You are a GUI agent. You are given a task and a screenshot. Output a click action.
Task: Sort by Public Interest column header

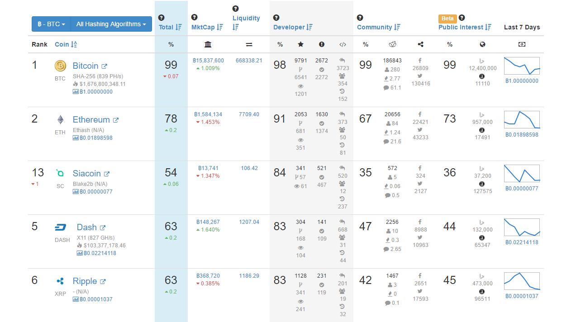point(465,27)
